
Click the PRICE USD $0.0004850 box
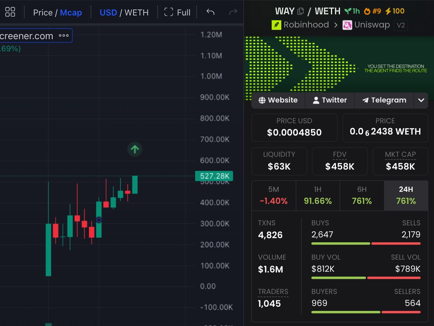click(294, 128)
